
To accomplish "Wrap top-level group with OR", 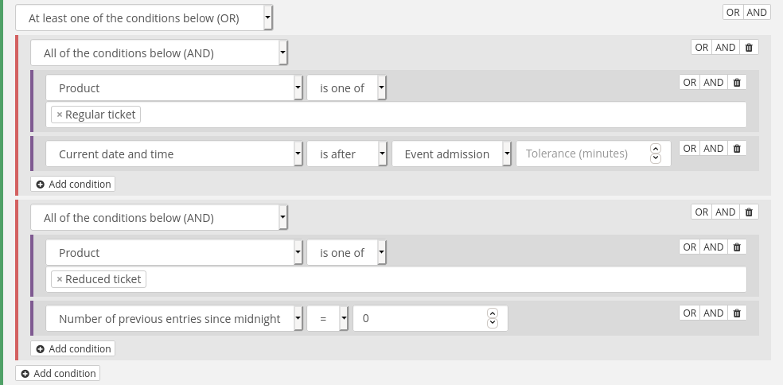I will (x=733, y=12).
